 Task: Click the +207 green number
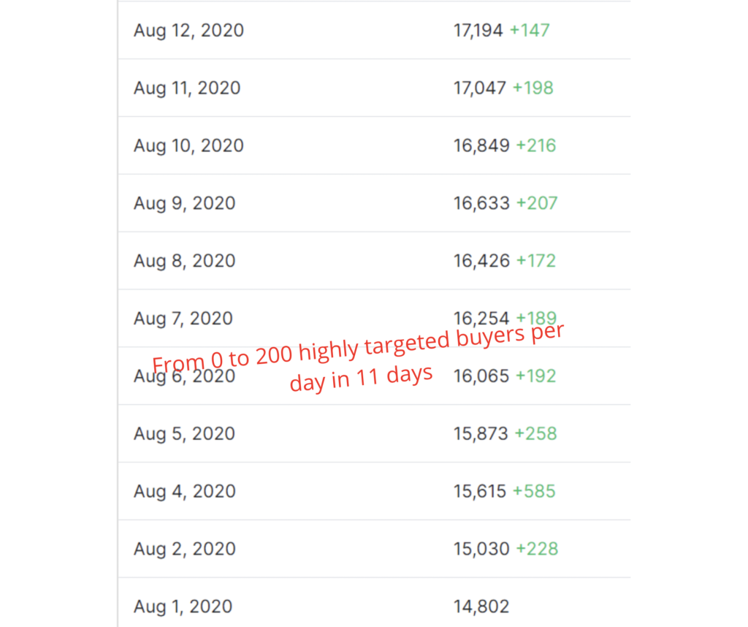point(537,203)
